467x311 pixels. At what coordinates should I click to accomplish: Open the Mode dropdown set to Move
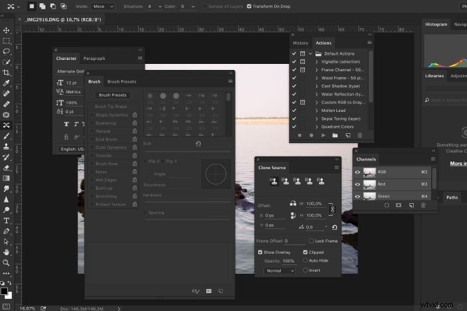[103, 6]
